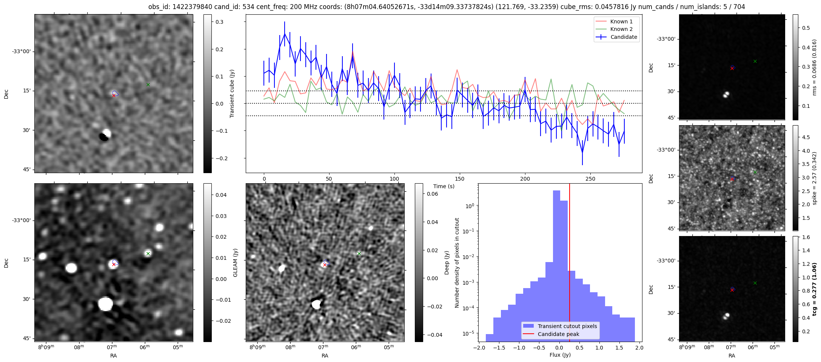Click the red X marker in spike map
The image size is (821, 362).
coord(732,179)
